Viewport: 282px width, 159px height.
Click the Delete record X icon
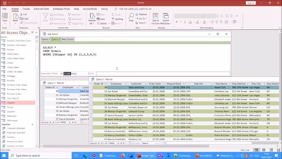98,23
